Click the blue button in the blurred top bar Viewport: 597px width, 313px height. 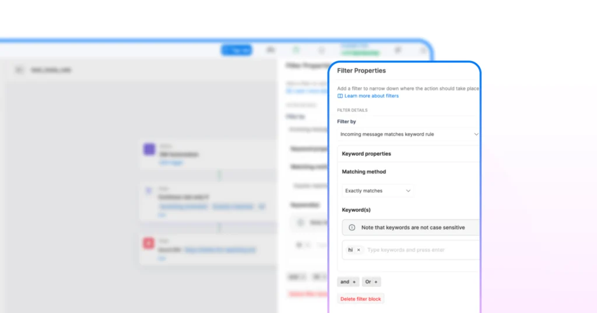tap(237, 50)
